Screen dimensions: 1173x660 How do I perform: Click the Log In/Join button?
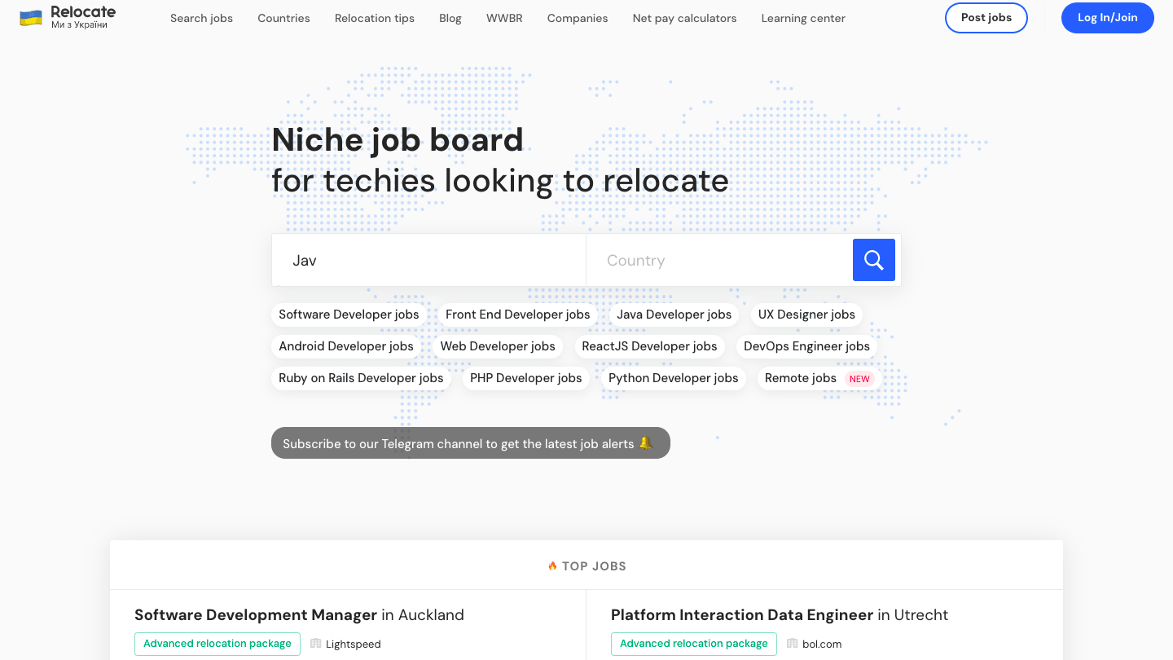pyautogui.click(x=1107, y=17)
